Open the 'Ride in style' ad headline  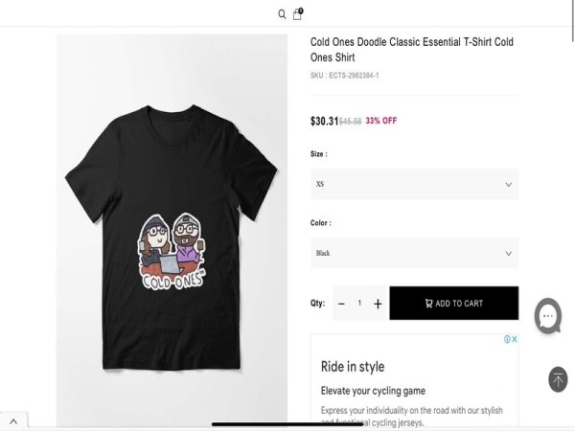tap(353, 366)
